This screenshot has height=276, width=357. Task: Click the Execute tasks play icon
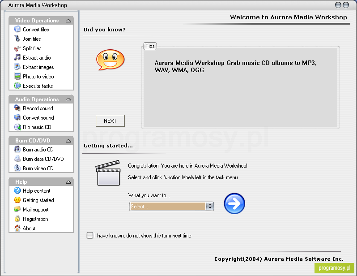[x=17, y=86]
